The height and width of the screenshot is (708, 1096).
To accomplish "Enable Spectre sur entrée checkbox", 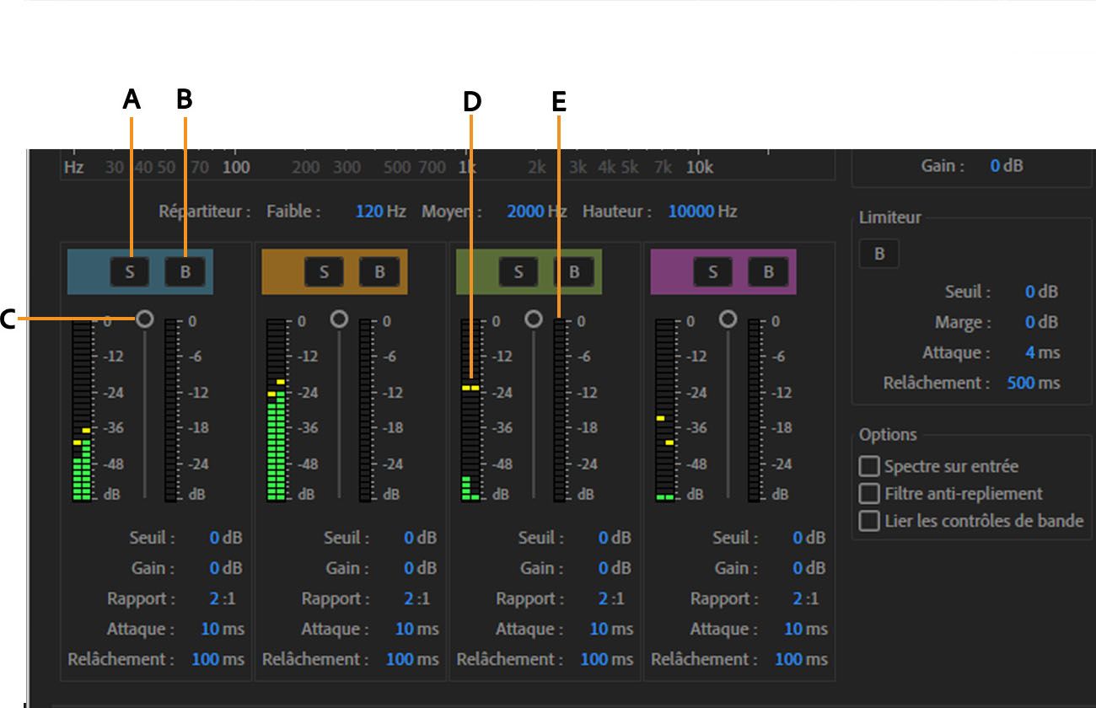I will [x=868, y=466].
